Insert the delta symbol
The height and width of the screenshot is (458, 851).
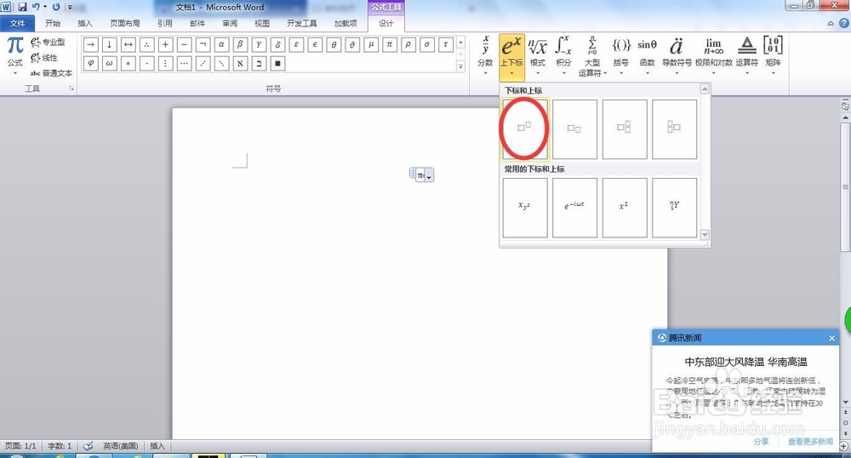pos(278,44)
